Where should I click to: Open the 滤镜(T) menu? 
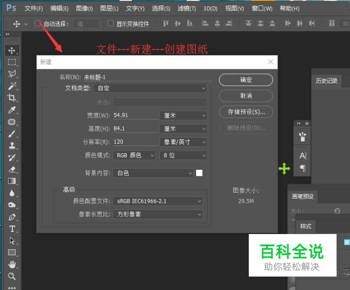(x=187, y=9)
